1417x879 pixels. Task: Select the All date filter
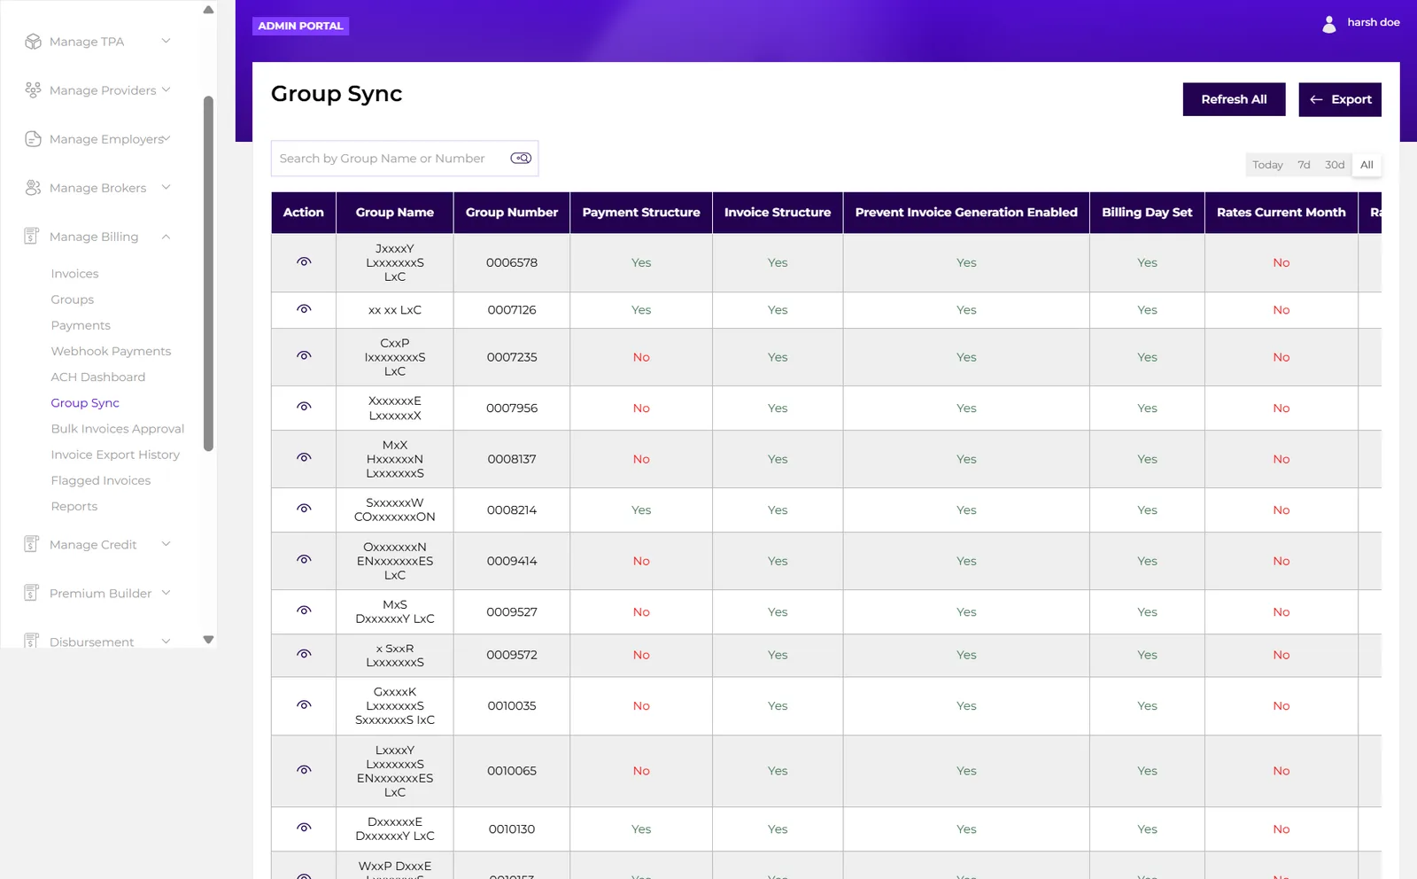click(1367, 165)
